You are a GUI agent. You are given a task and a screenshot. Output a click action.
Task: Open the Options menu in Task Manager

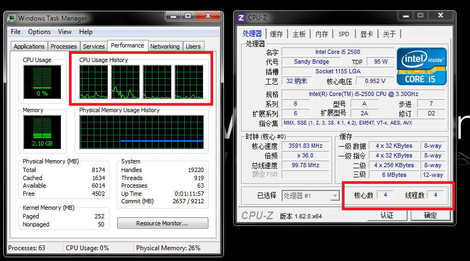pos(39,32)
